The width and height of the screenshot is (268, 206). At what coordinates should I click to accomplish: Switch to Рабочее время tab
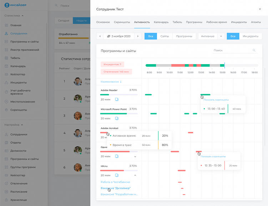click(x=217, y=22)
